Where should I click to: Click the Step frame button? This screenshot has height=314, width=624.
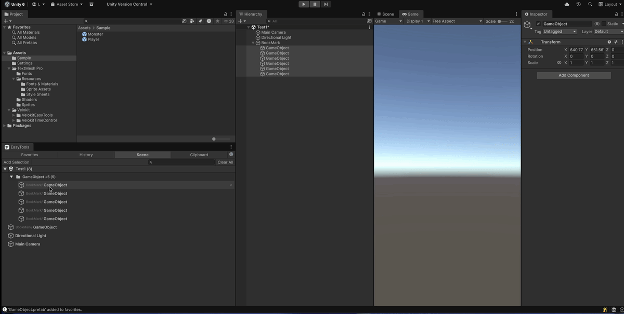[326, 4]
